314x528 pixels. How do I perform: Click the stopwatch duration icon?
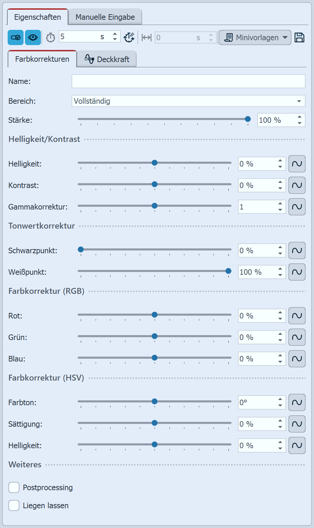click(x=50, y=37)
